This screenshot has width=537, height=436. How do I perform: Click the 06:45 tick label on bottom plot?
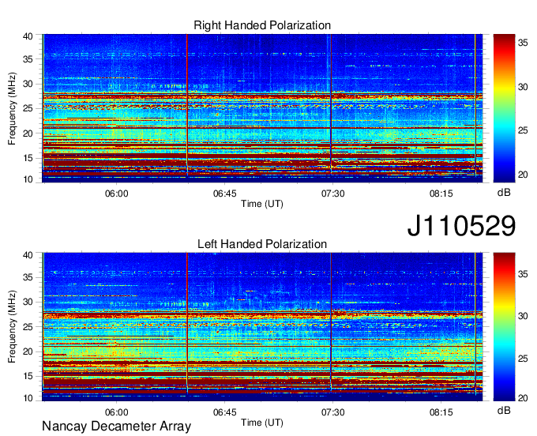pos(224,412)
